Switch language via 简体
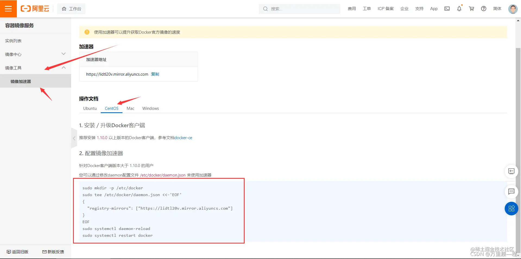The height and width of the screenshot is (259, 521). (497, 9)
